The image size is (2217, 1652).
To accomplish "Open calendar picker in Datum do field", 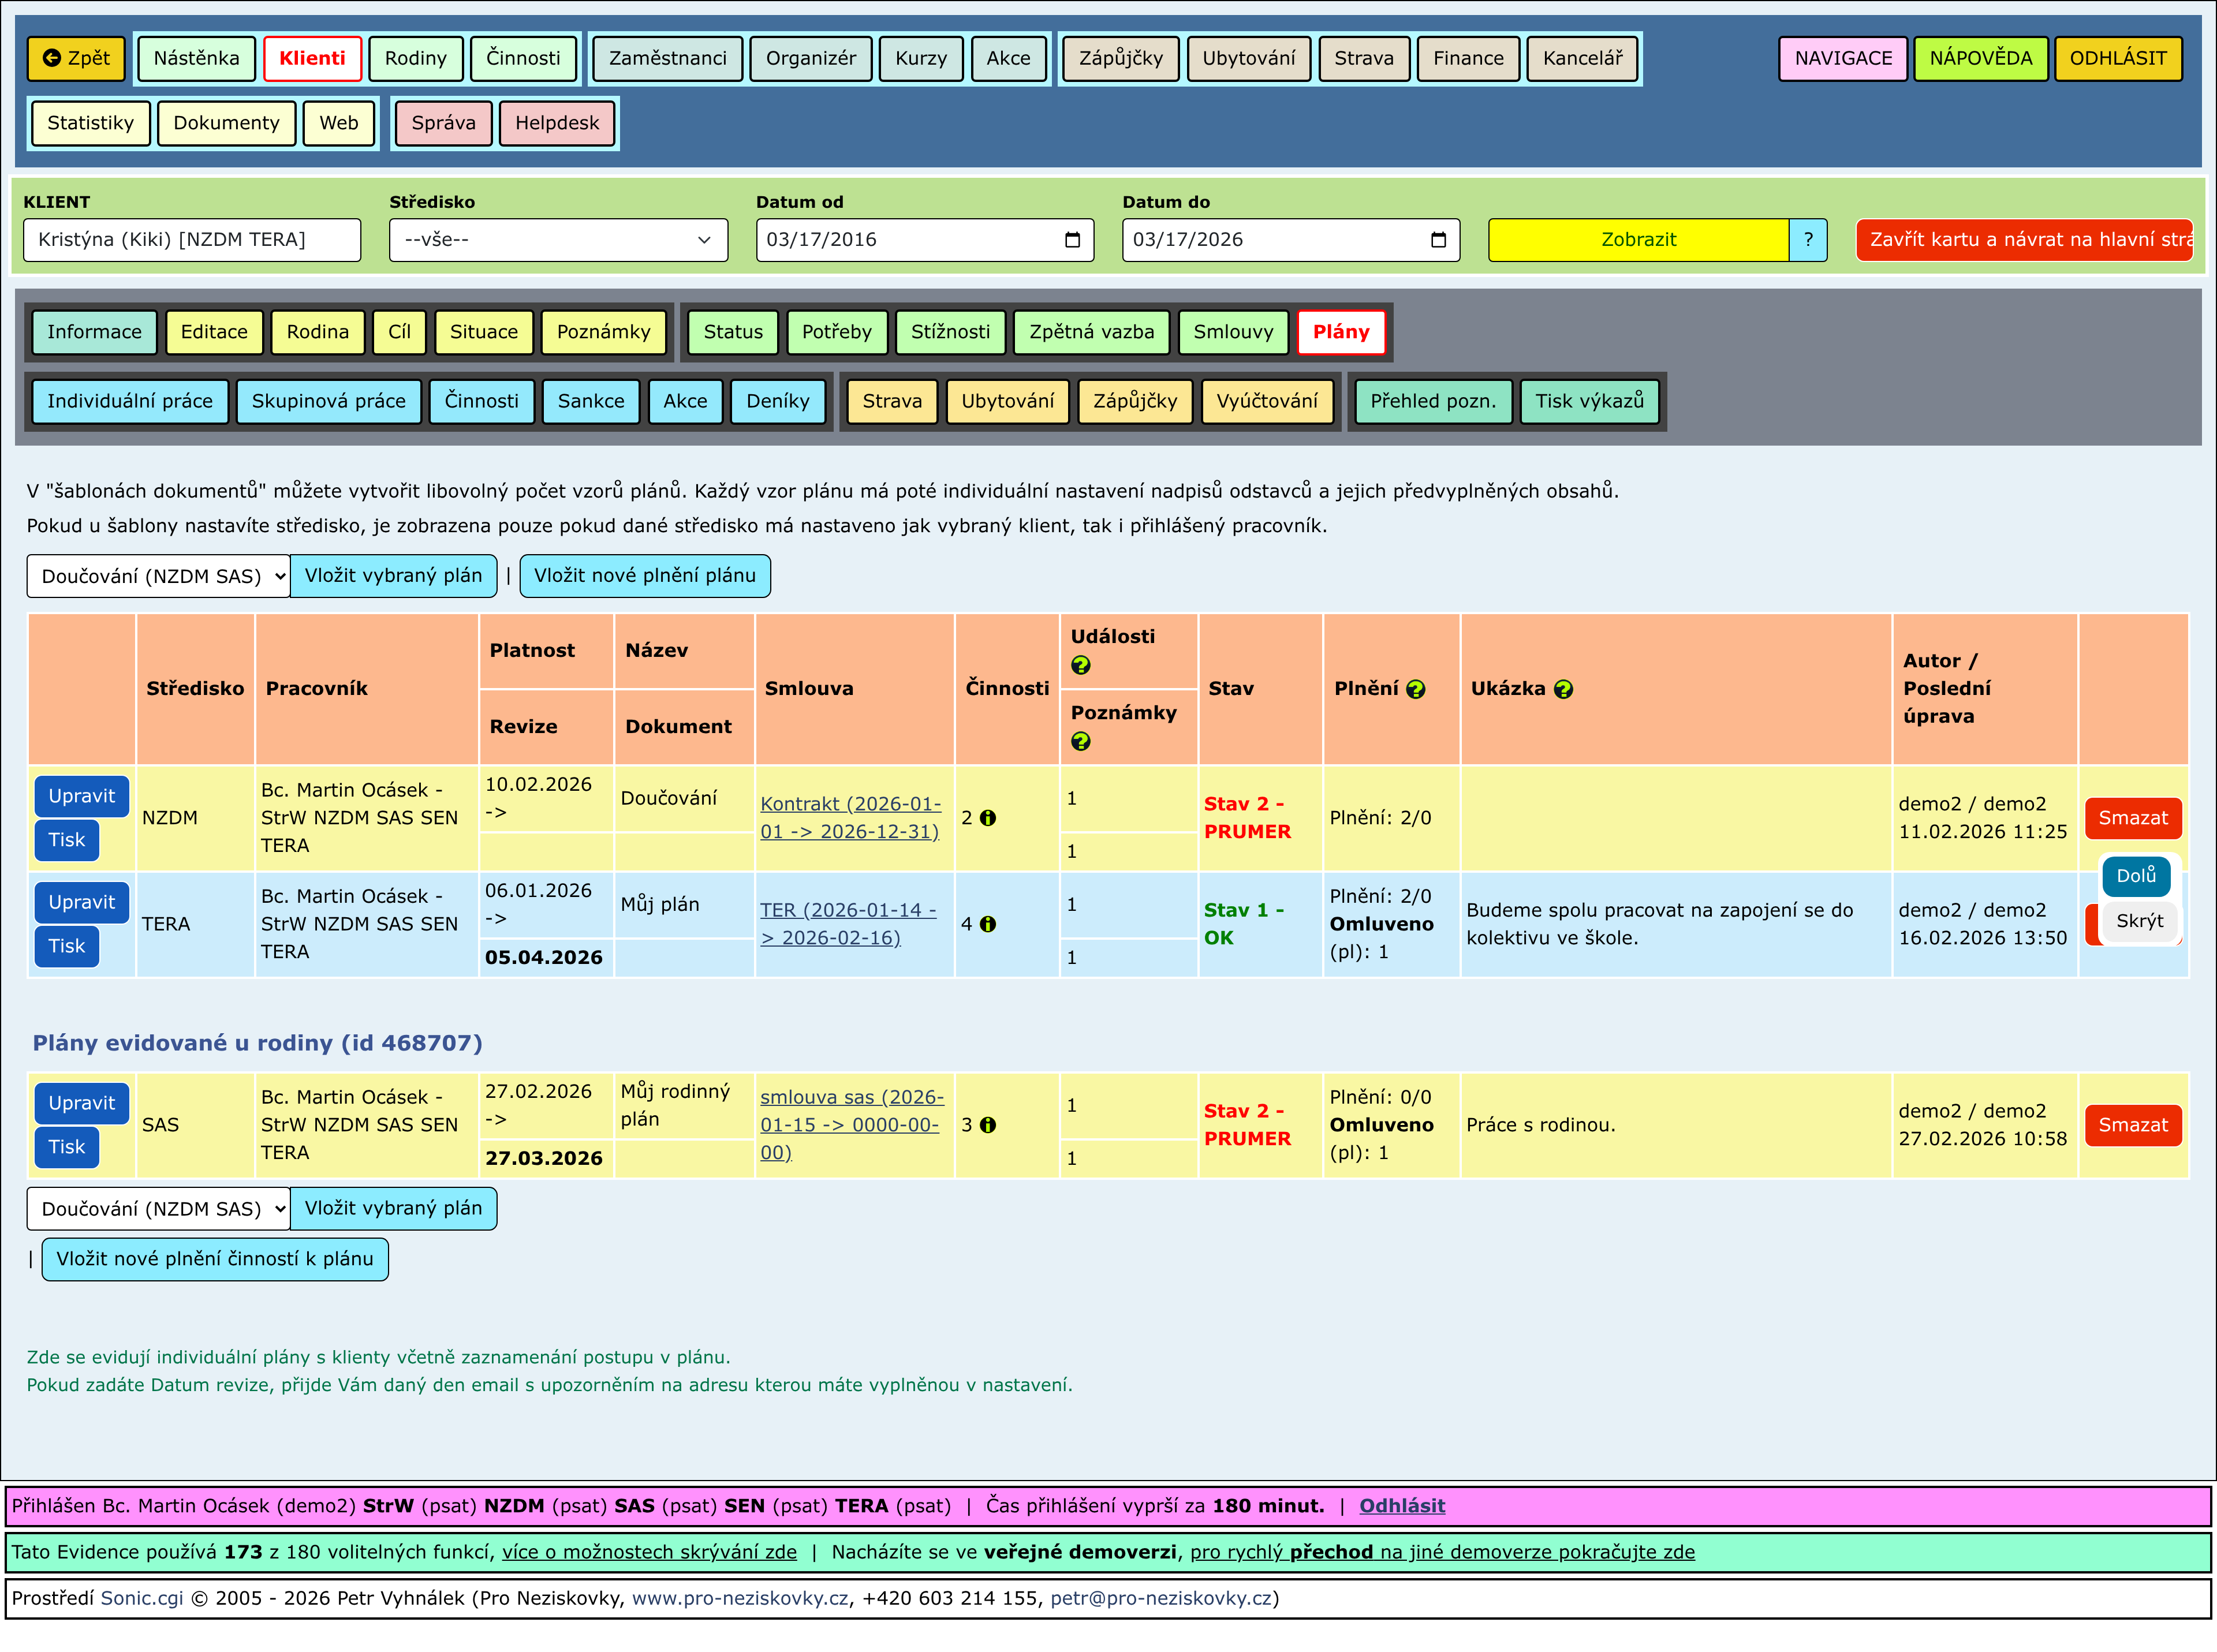I will 1438,240.
